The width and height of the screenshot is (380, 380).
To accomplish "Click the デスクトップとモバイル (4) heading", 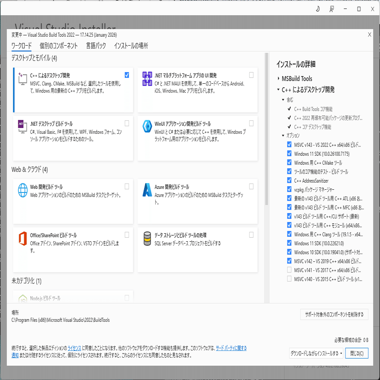I will tap(34, 58).
